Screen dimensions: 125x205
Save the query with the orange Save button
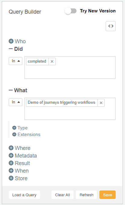[108, 195]
